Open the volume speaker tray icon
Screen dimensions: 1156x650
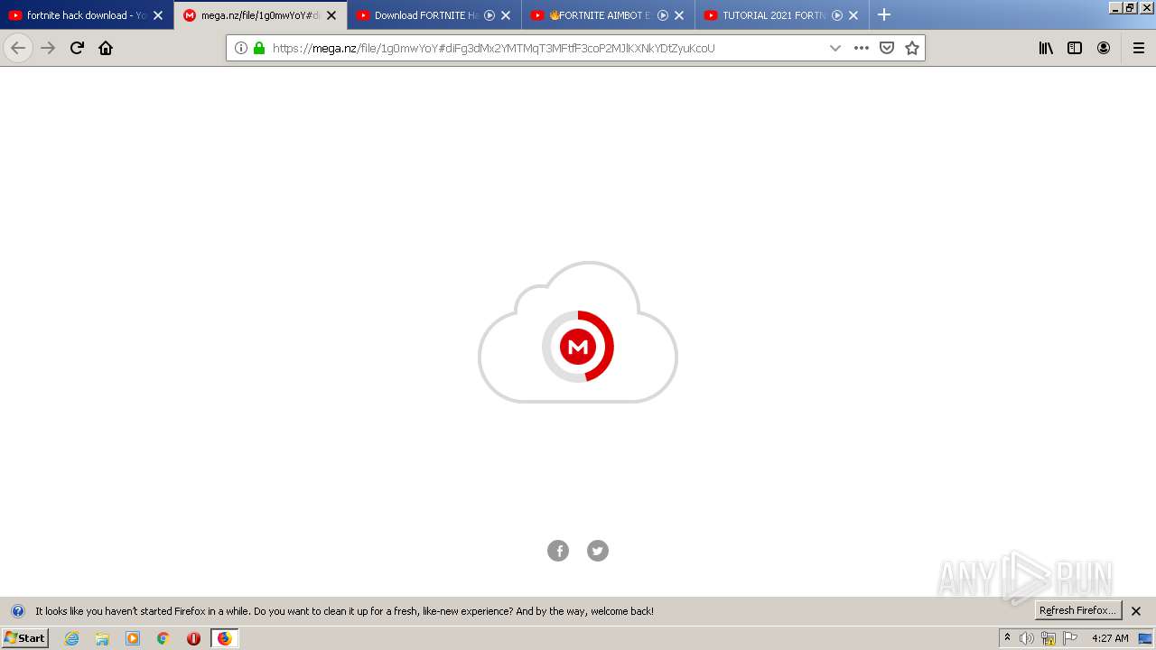point(1026,638)
